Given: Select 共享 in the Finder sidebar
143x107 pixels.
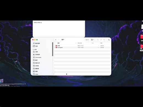Looking at the screenshot, I should pos(36,46).
